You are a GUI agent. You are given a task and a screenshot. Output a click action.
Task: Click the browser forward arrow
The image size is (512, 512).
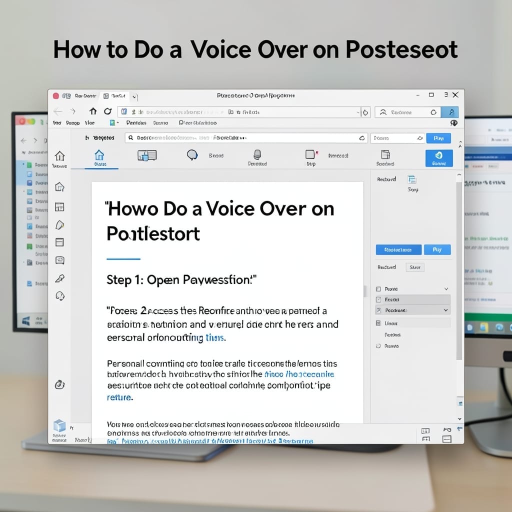point(73,111)
